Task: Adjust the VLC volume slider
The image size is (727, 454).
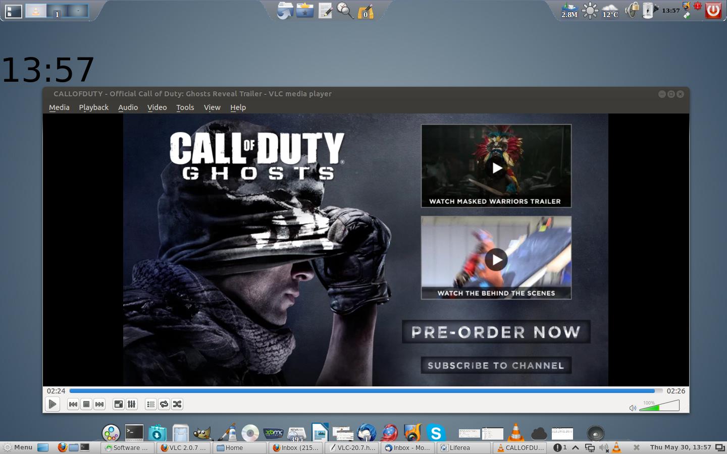Action: (x=659, y=406)
